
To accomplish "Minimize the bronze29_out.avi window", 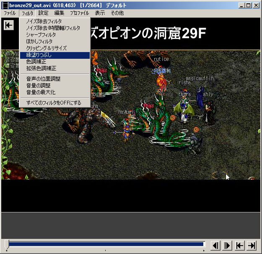I will [241, 5].
